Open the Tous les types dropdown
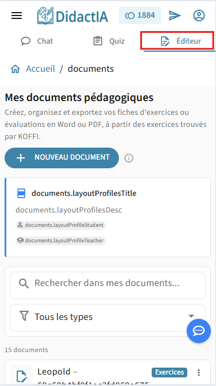This screenshot has height=386, width=216. pos(107,318)
